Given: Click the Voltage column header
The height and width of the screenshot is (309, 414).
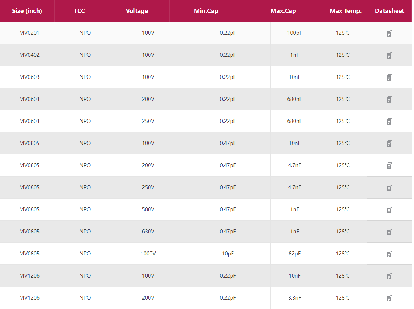Looking at the screenshot, I should [137, 11].
